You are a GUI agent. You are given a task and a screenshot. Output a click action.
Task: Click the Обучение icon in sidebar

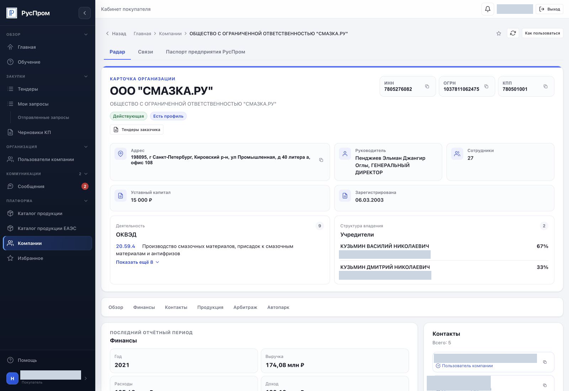pos(10,62)
